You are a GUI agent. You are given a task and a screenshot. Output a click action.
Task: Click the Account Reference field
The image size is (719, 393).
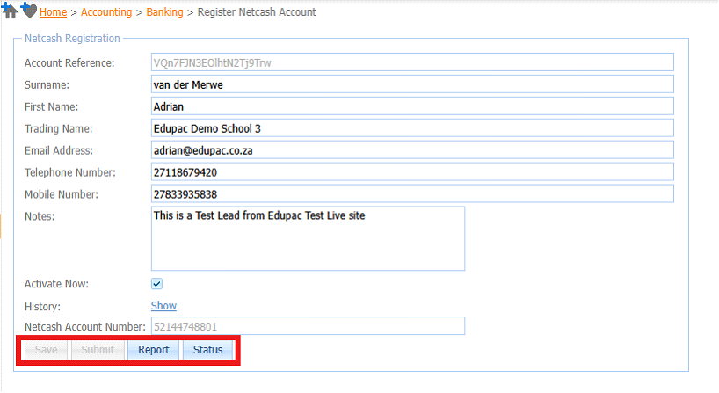[412, 62]
